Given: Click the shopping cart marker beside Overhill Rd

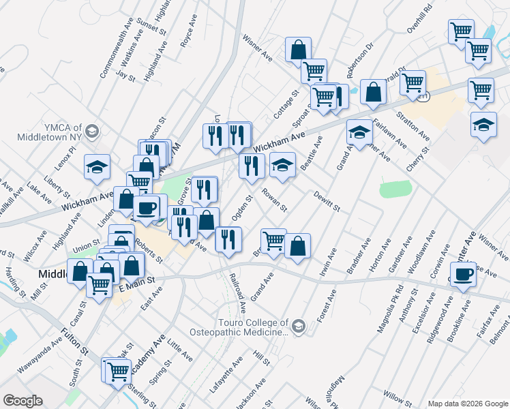Looking at the screenshot, I should pyautogui.click(x=461, y=33).
